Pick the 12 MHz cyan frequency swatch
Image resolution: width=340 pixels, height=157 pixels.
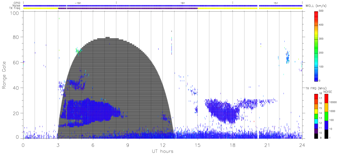316,122
